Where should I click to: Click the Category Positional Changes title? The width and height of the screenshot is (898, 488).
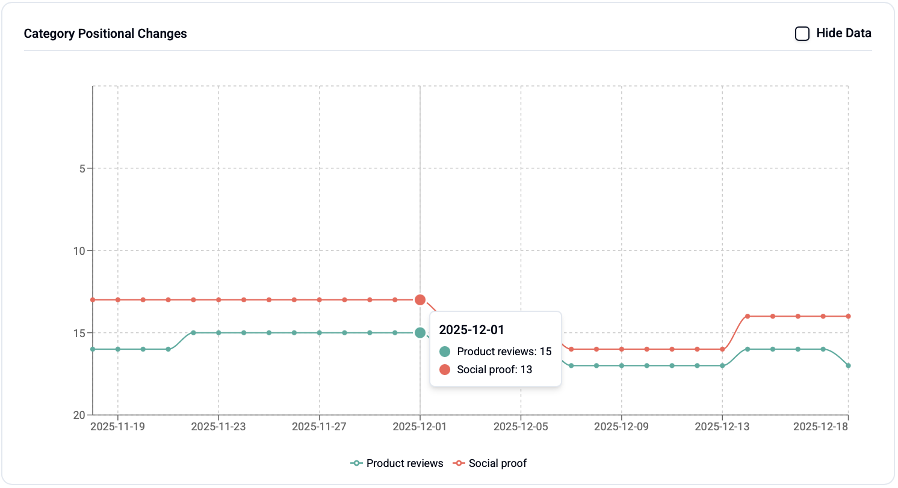[105, 34]
